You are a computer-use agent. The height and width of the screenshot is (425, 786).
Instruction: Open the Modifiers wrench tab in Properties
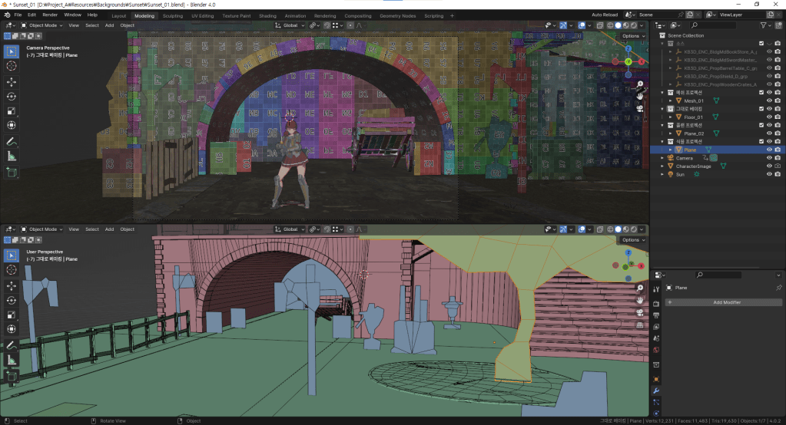(656, 390)
